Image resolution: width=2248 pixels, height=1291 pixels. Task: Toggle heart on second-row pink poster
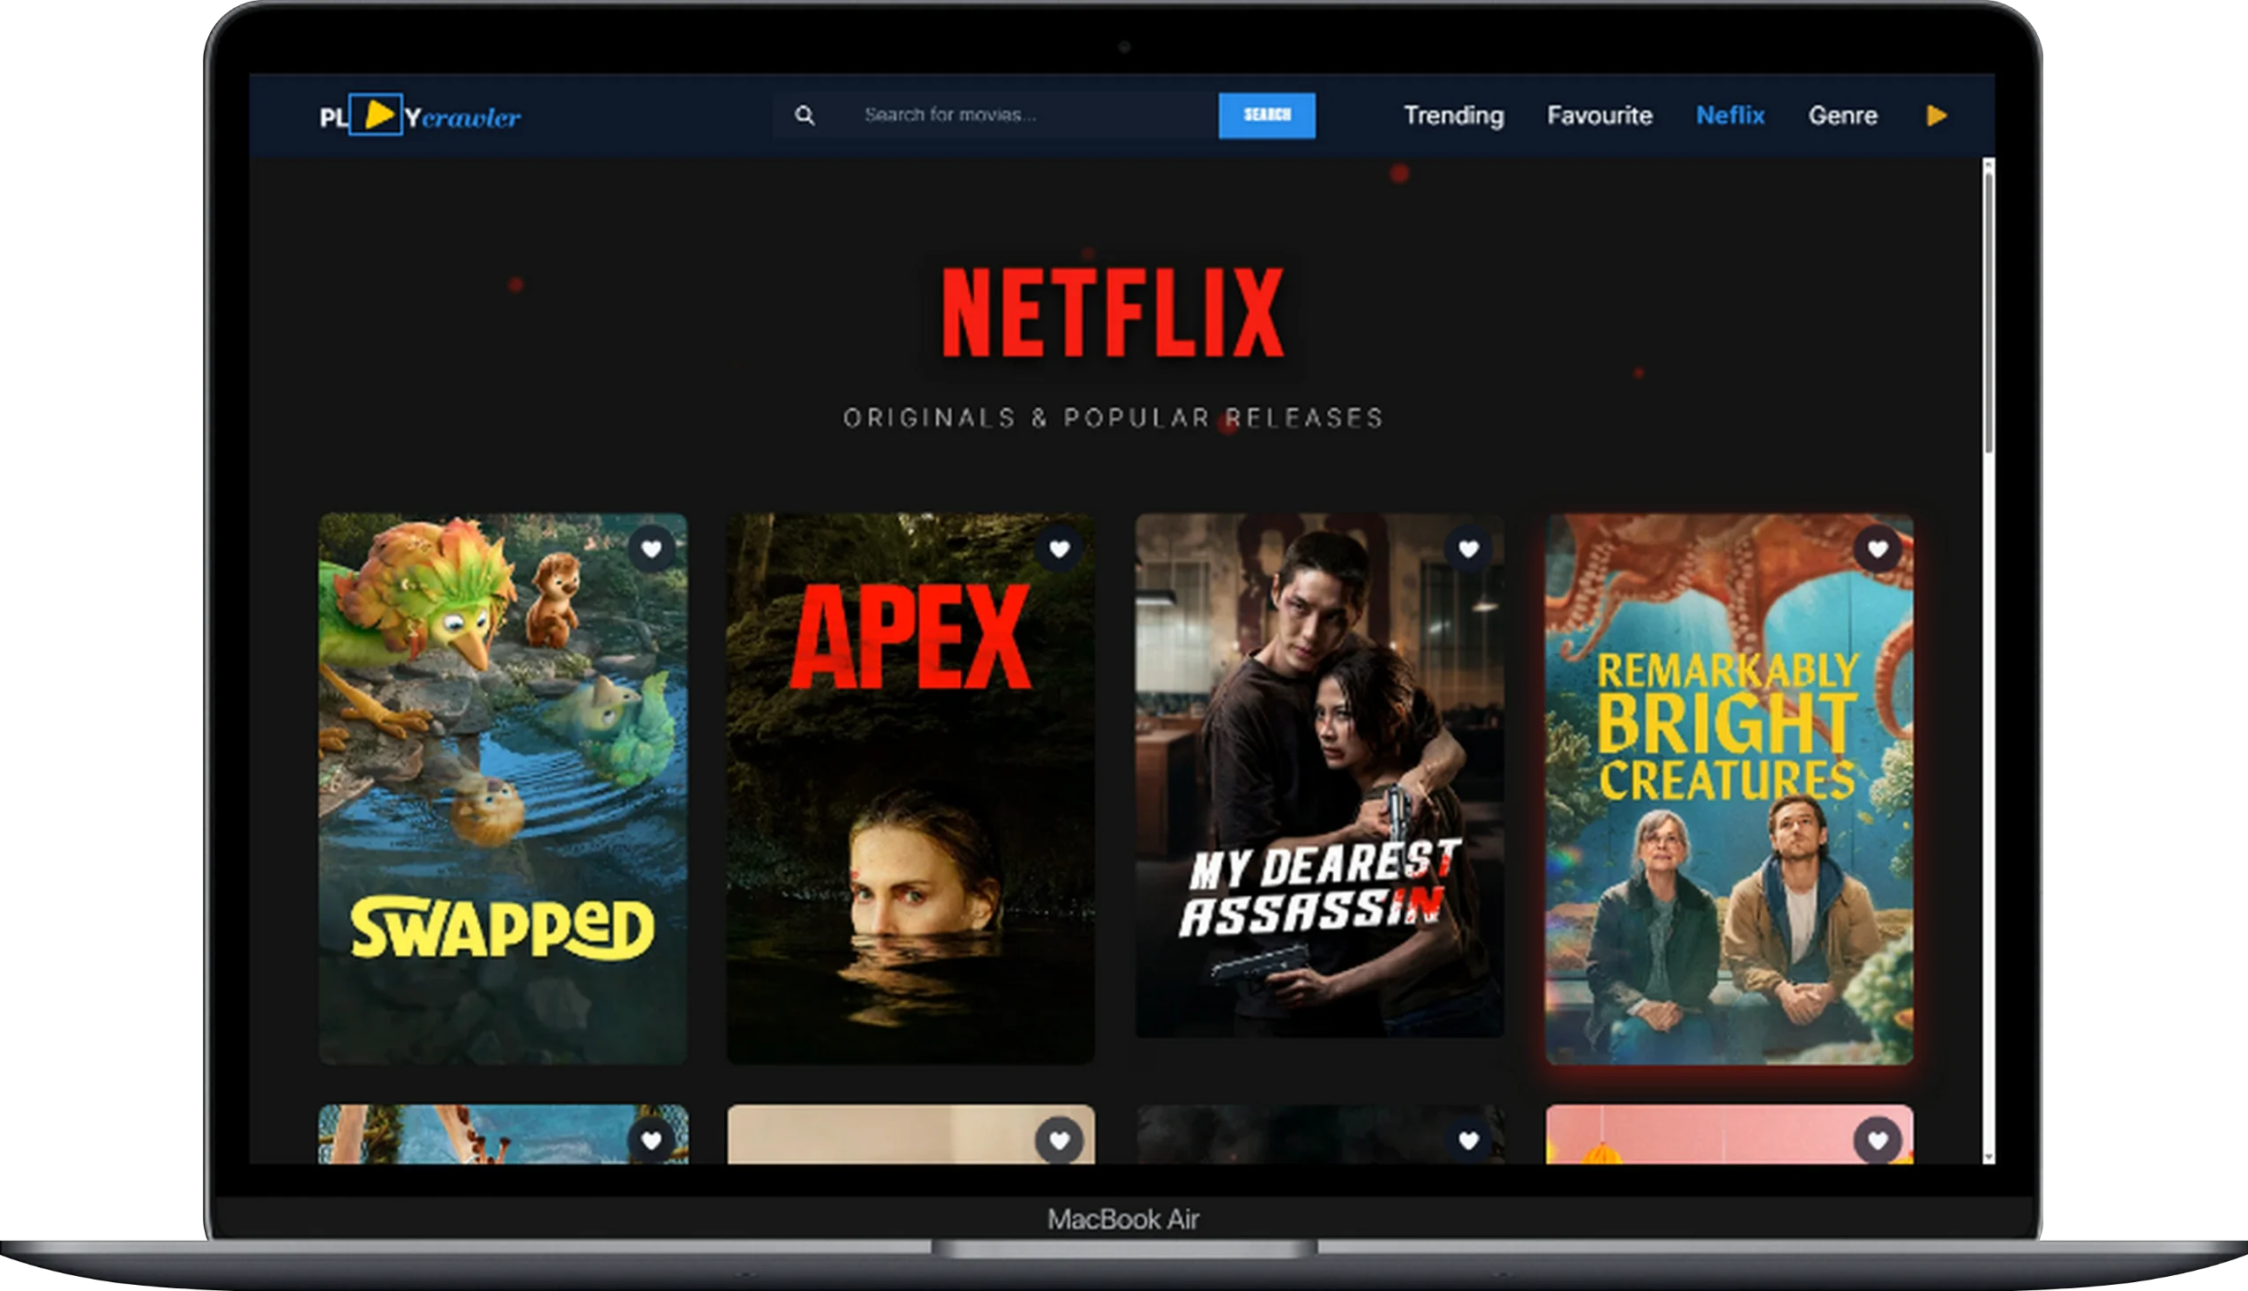pyautogui.click(x=1877, y=1139)
